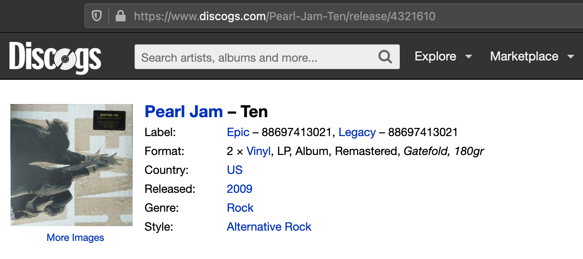Click the US country link
Image resolution: width=583 pixels, height=259 pixels.
235,170
